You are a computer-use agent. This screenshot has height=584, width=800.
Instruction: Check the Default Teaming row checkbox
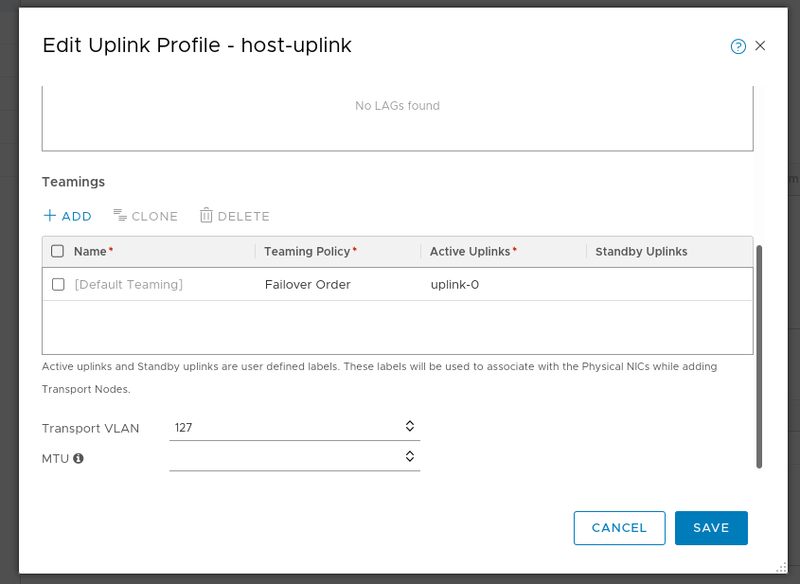pyautogui.click(x=58, y=284)
